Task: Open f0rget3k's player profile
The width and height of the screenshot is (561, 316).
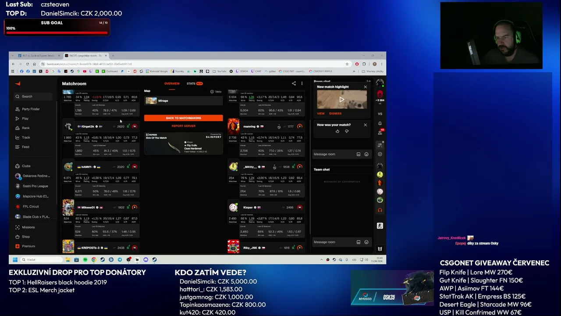Action: tap(88, 126)
